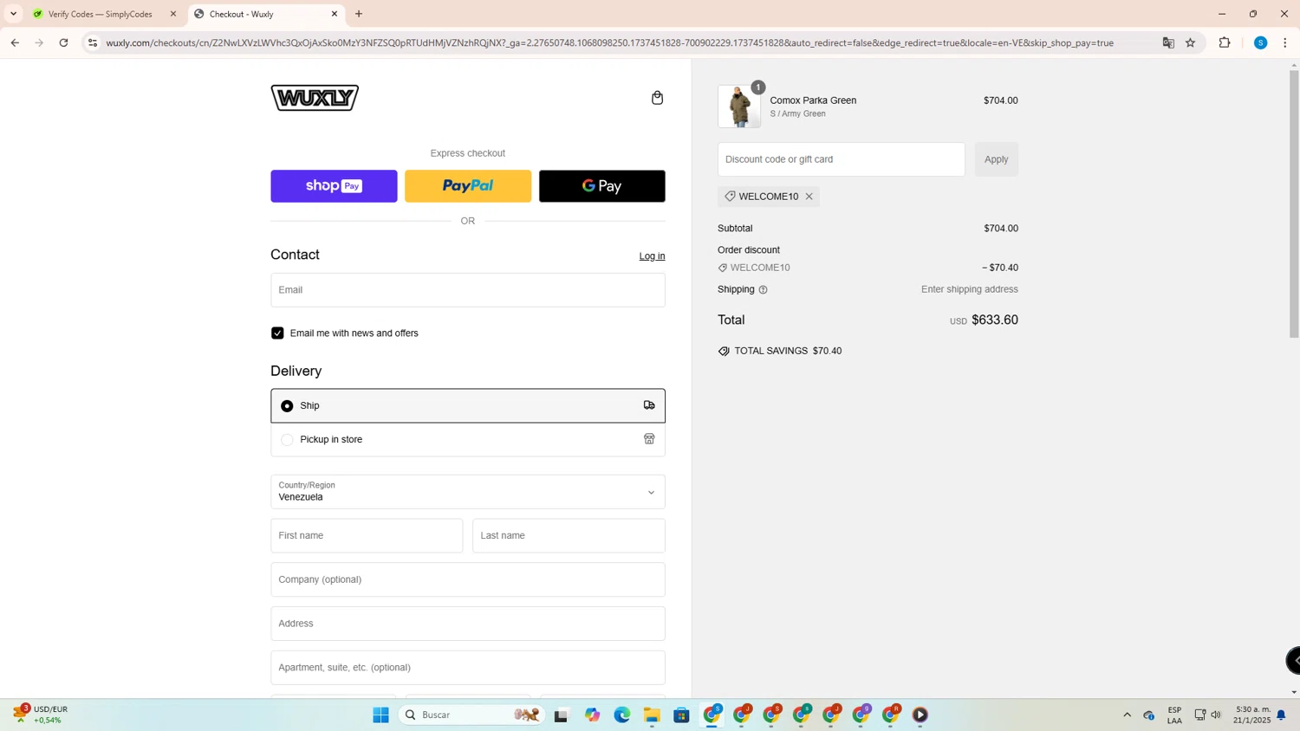Click the Apply discount button
Image resolution: width=1300 pixels, height=731 pixels.
[996, 159]
